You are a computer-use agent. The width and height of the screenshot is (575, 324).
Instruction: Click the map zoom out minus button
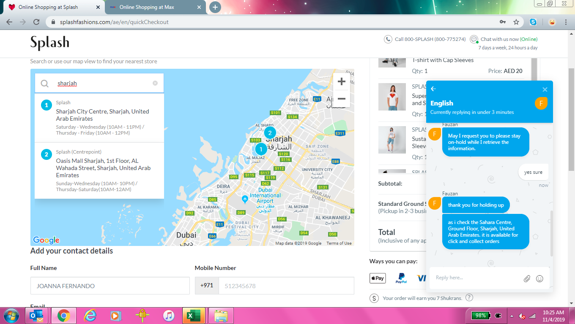pos(342,99)
